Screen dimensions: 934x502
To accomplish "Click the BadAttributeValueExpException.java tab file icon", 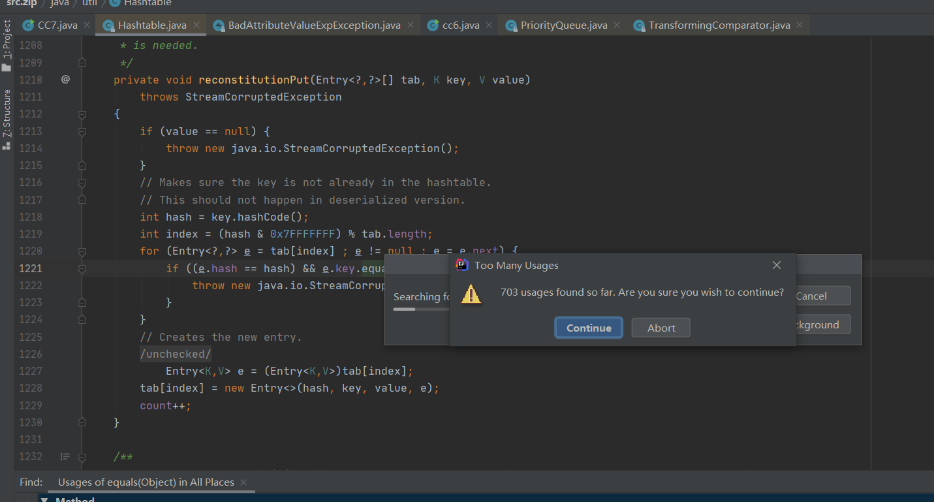I will [x=219, y=25].
